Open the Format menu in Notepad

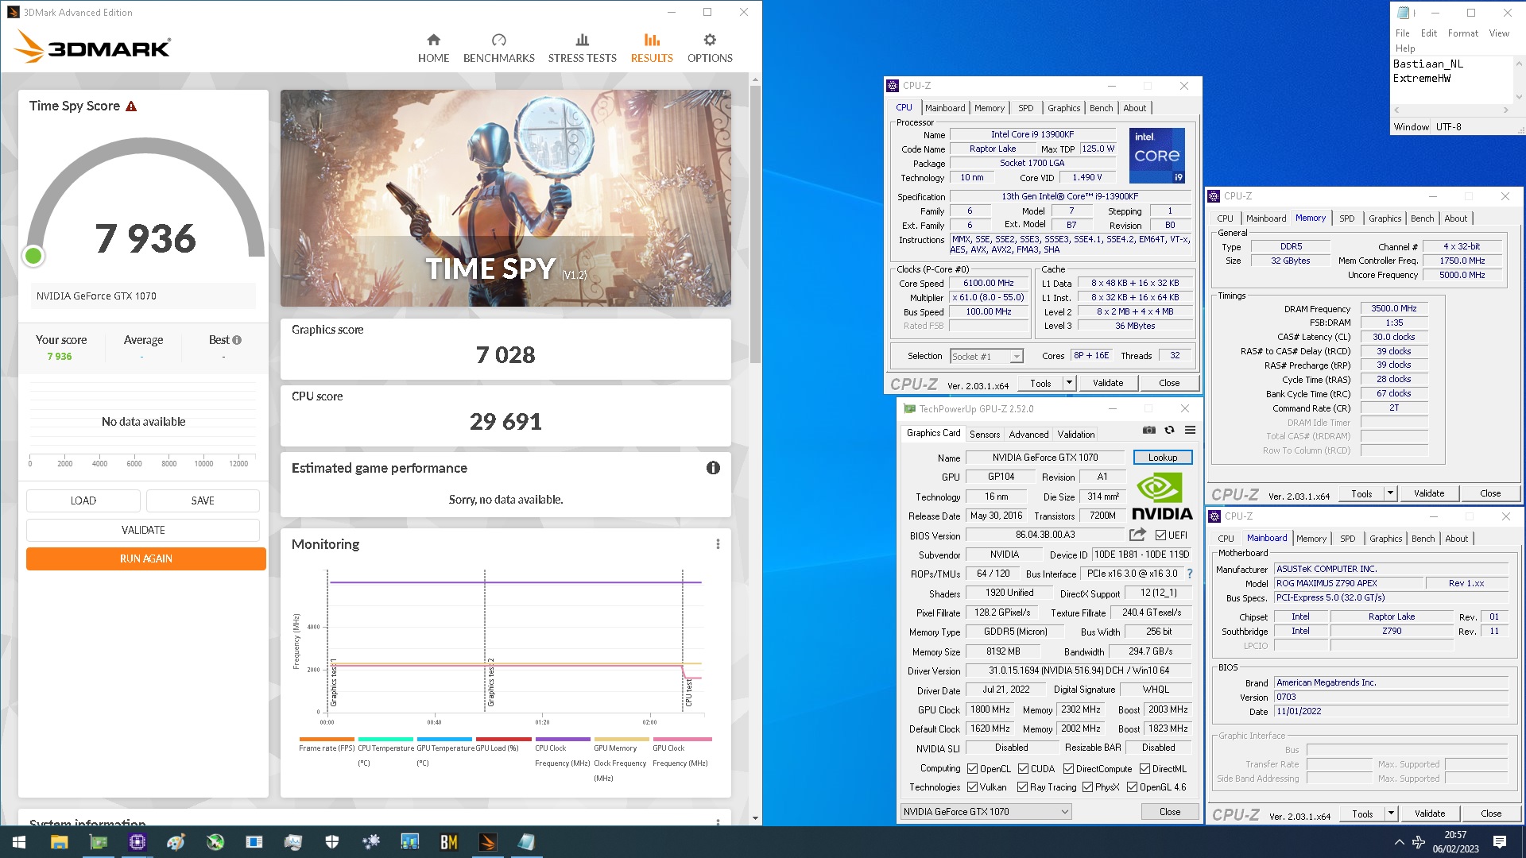1462,33
